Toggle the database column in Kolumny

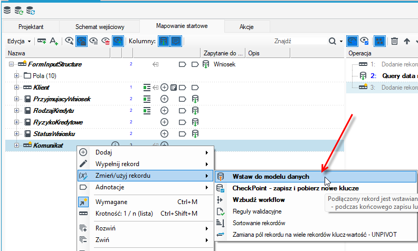(164, 41)
